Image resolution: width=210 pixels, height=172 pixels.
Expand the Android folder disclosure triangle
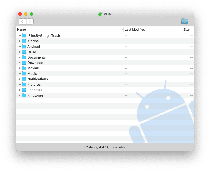coord(19,46)
